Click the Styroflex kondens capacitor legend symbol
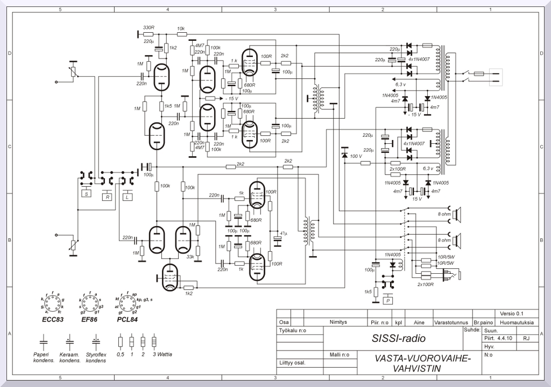 point(96,340)
